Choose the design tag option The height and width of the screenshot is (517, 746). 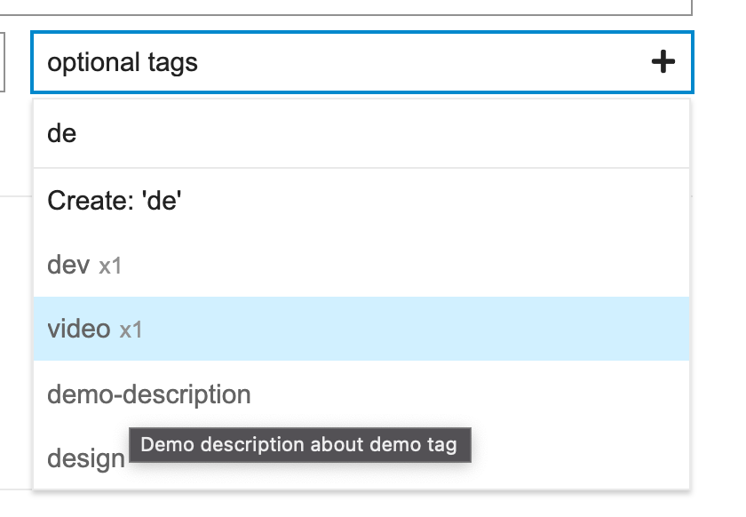coord(86,458)
